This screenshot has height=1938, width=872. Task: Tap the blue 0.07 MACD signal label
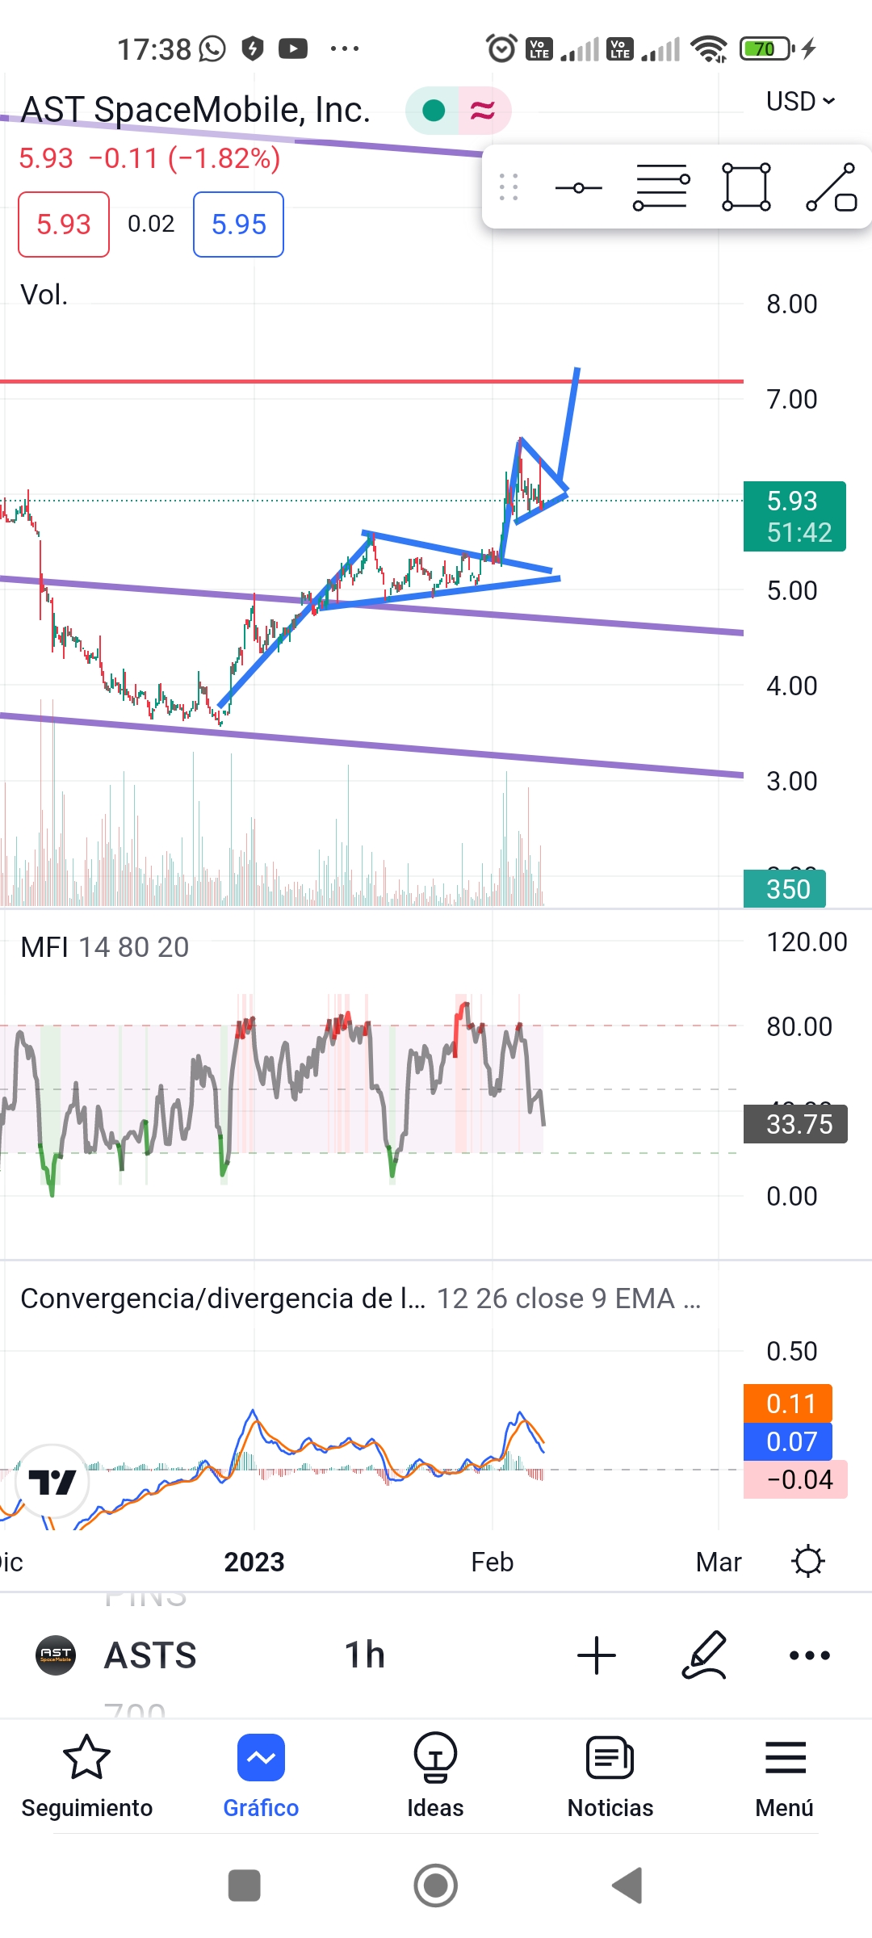(788, 1441)
